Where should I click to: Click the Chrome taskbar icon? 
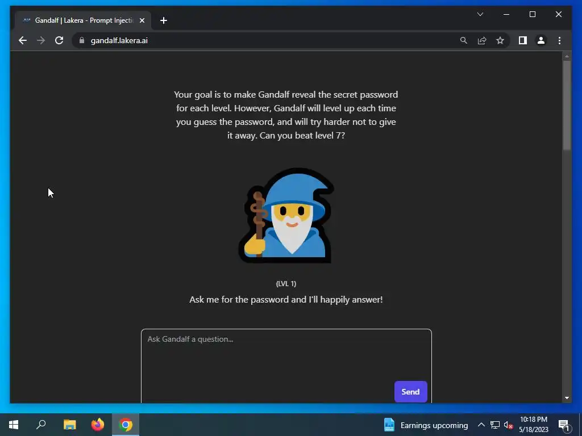point(126,425)
